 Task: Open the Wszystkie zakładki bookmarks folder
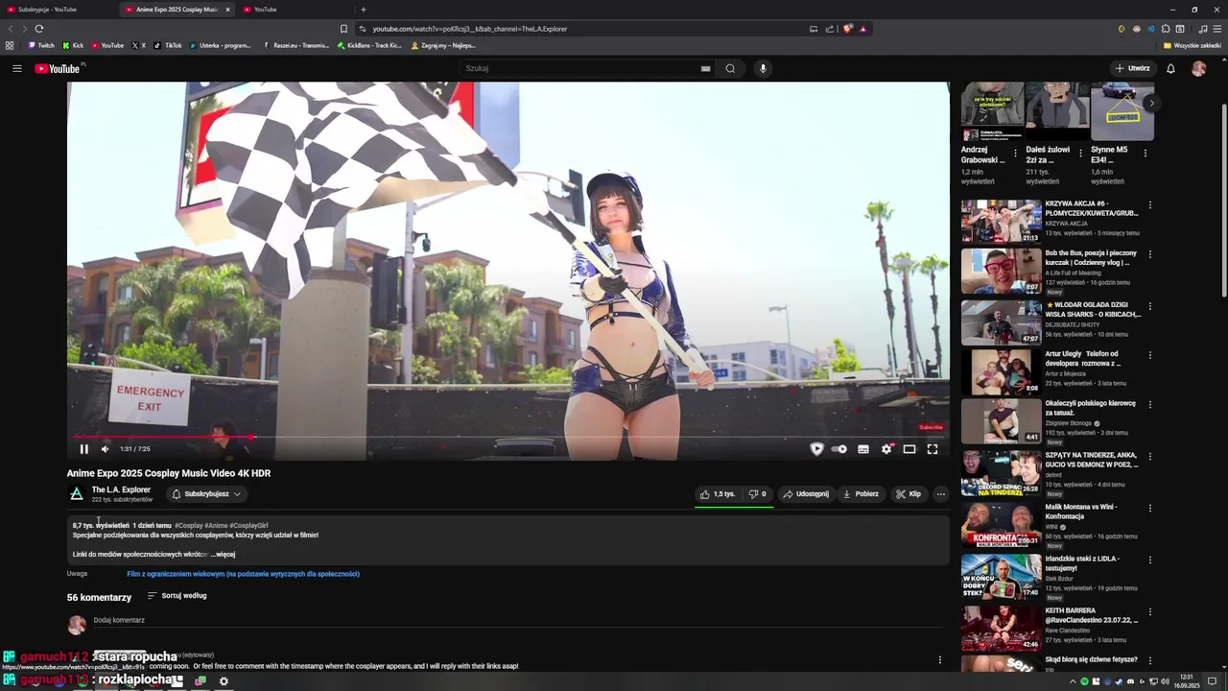[x=1193, y=45]
